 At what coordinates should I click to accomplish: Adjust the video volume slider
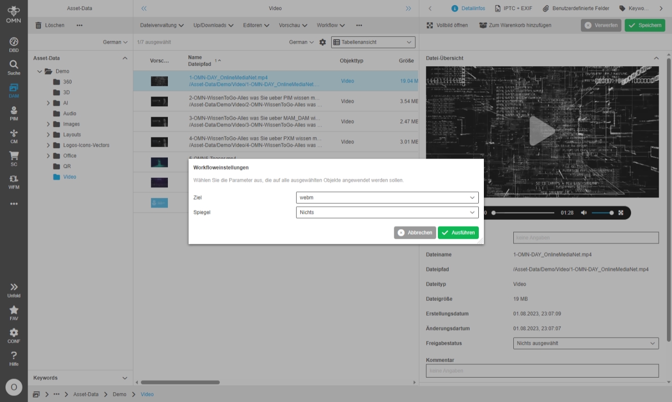pos(602,213)
